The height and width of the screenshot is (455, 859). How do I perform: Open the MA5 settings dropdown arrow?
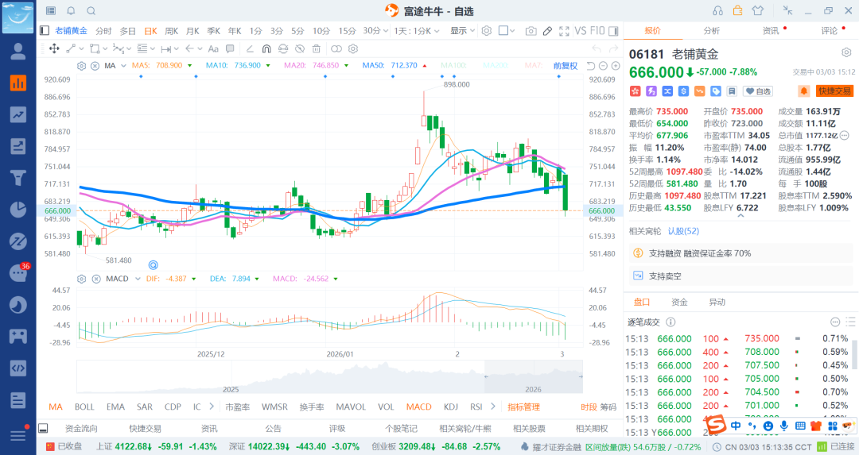click(189, 66)
